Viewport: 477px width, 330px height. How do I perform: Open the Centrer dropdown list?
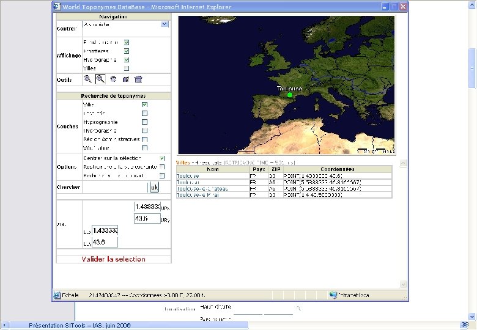click(x=165, y=24)
